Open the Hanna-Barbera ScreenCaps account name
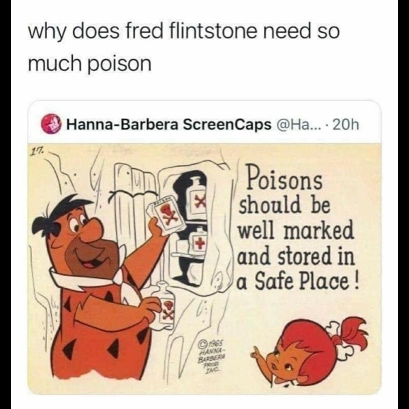Viewport: 409px width, 409px height. click(x=169, y=125)
